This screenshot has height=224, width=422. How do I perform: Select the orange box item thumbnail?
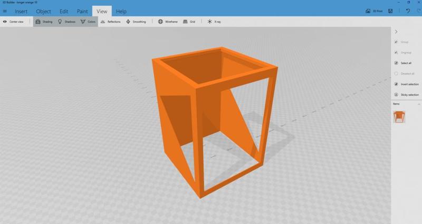[399, 117]
